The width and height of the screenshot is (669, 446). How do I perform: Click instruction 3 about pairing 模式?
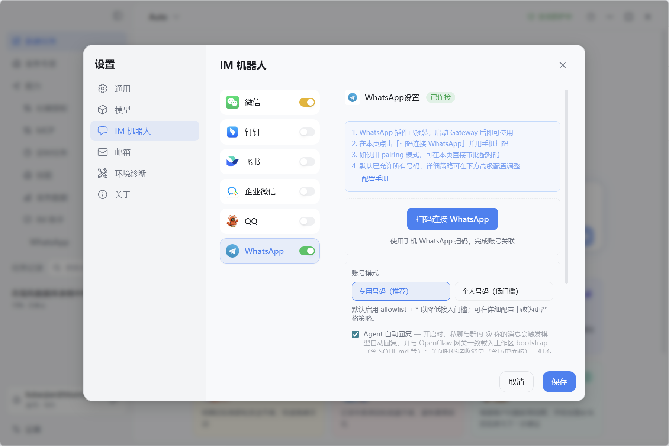click(x=425, y=155)
